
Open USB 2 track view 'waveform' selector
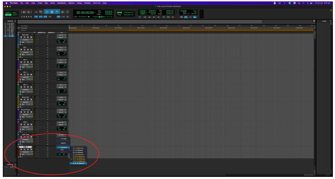pos(26,152)
